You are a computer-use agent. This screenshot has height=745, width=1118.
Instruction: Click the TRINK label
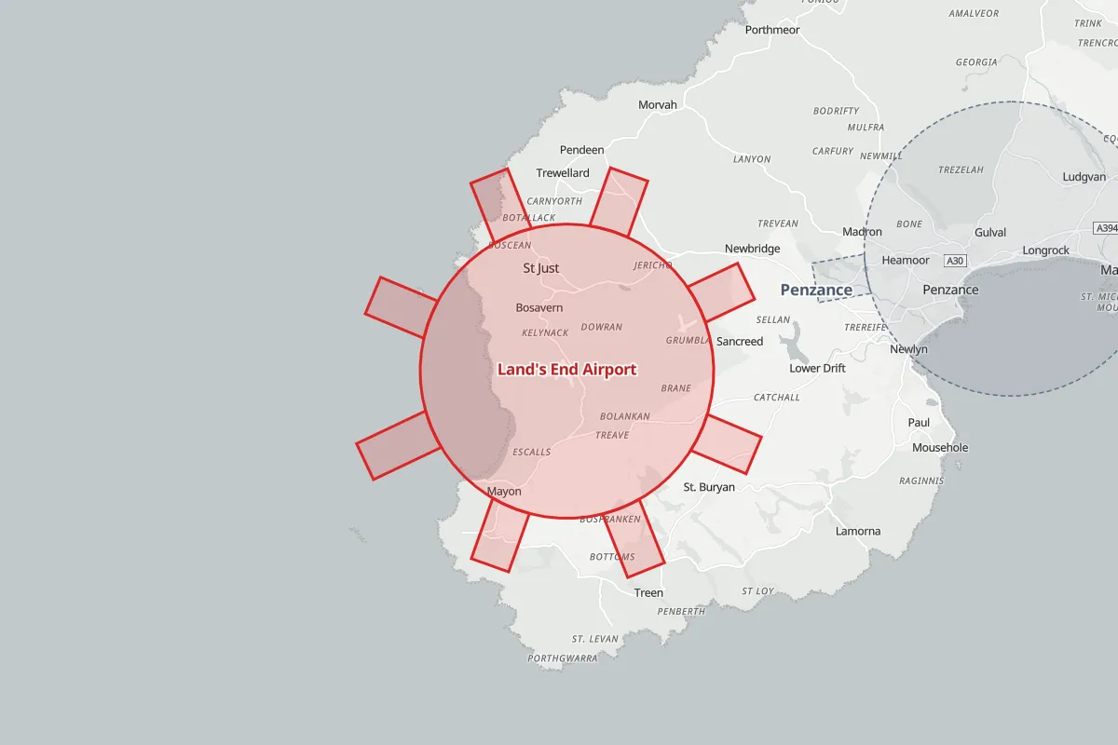click(x=1088, y=23)
